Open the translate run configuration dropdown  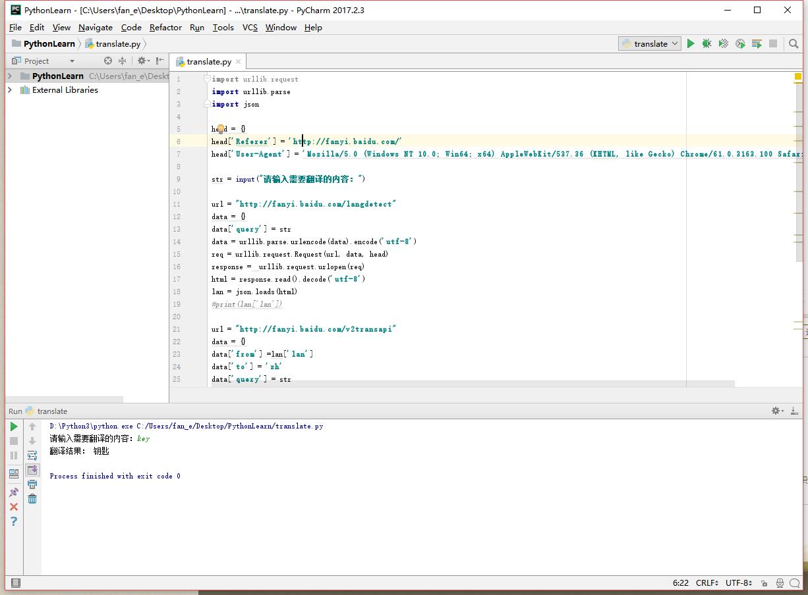650,43
